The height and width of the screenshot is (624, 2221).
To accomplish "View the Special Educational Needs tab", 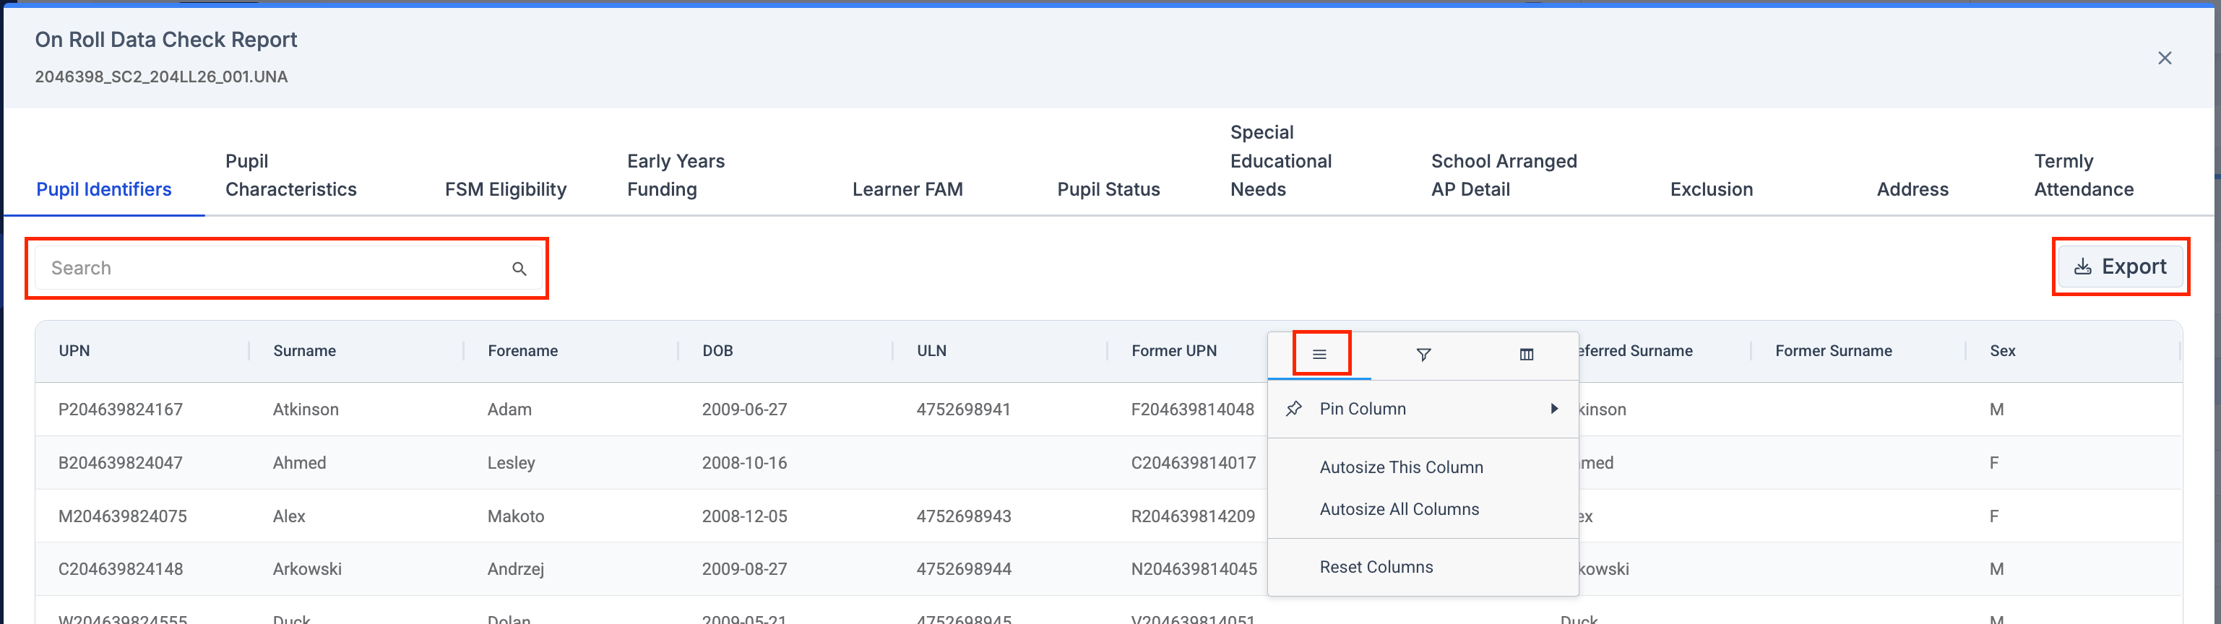I will point(1280,161).
